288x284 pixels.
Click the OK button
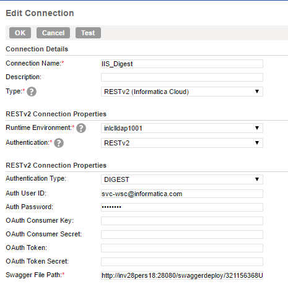coord(20,33)
